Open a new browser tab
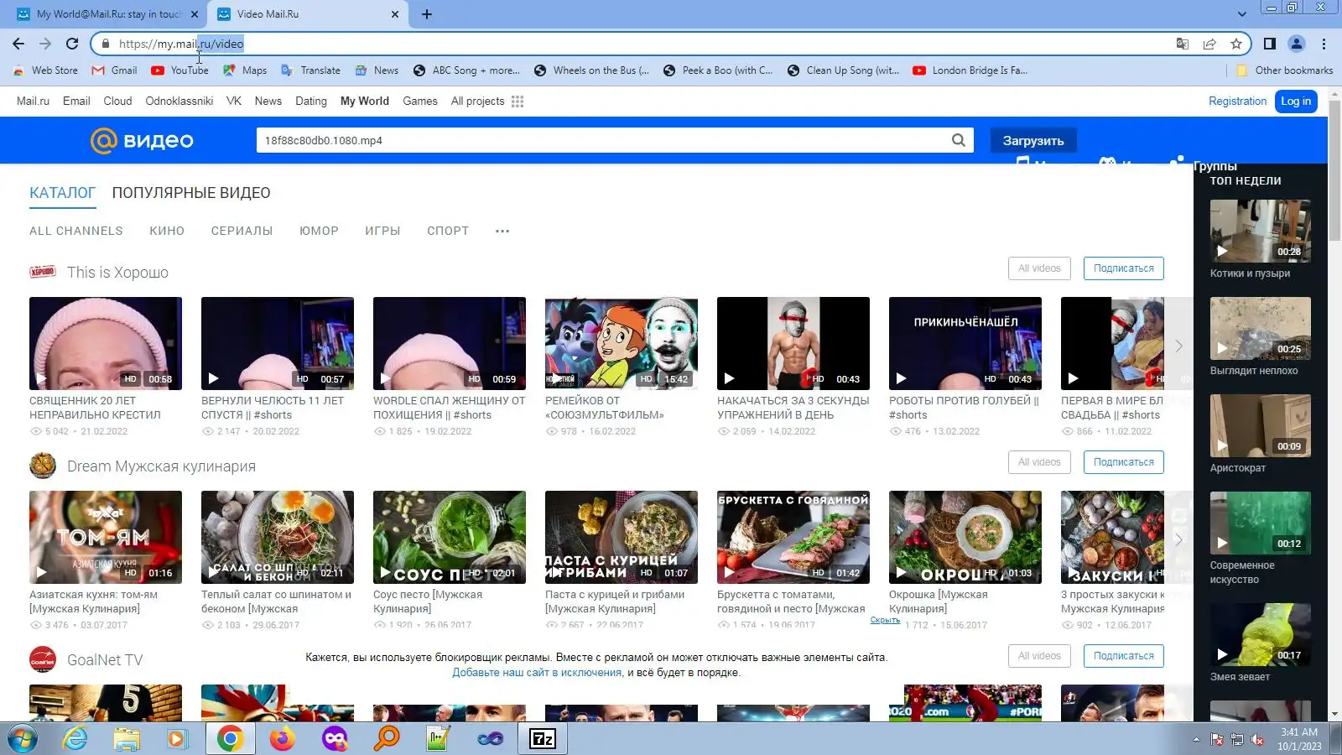1342x755 pixels. pyautogui.click(x=427, y=13)
